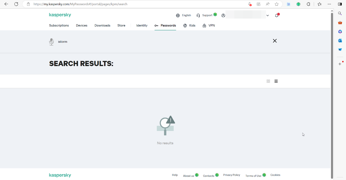Viewport: 346px width, 180px height.
Task: Switch to the Identity tab
Action: [x=142, y=25]
